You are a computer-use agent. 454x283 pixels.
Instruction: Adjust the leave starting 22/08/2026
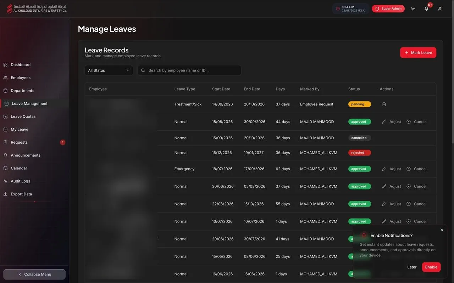(392, 204)
